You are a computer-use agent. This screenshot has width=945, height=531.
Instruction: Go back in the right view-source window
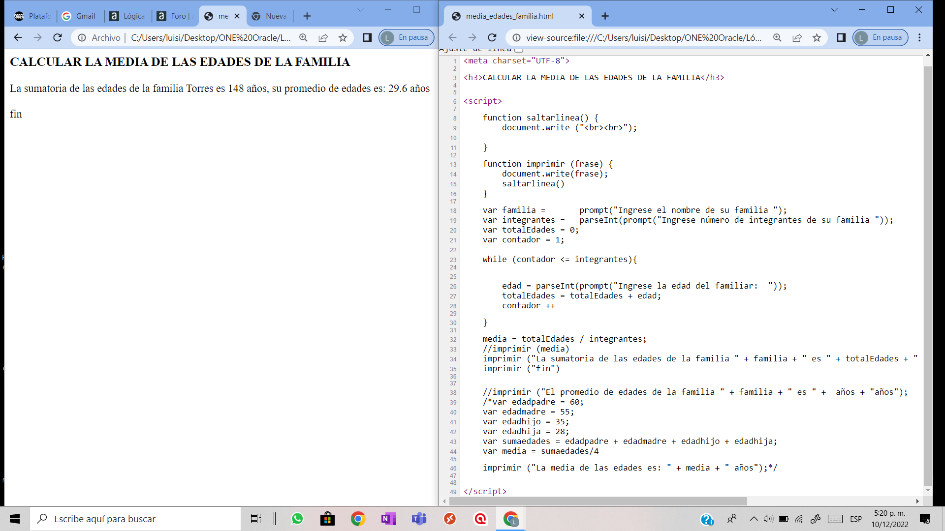click(453, 37)
